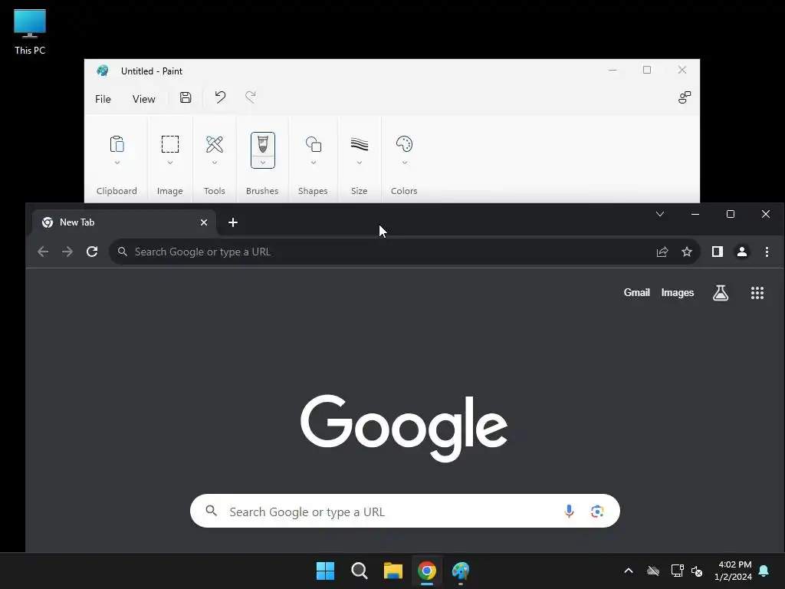Expand the Size dropdown chevron
Image resolution: width=785 pixels, height=589 pixels.
pos(360,163)
